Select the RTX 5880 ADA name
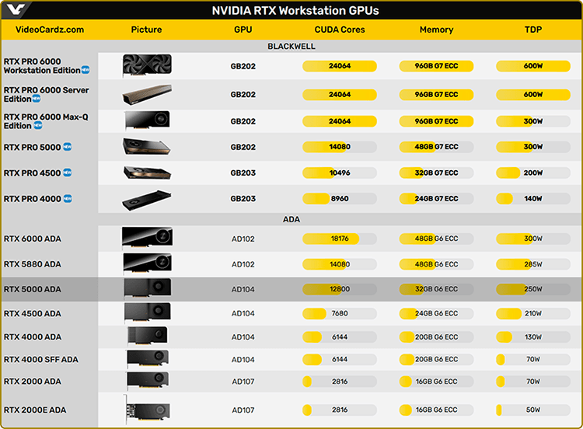The width and height of the screenshot is (583, 429). click(33, 264)
